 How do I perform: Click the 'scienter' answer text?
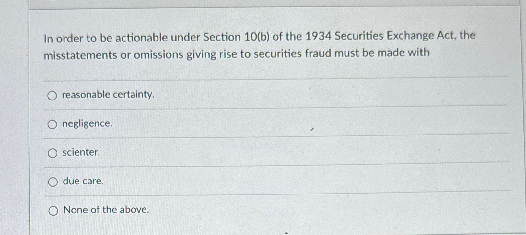pos(81,152)
